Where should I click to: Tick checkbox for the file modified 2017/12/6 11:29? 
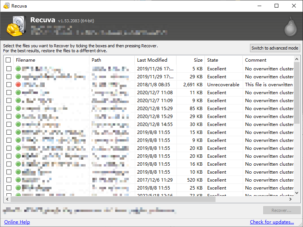click(8, 180)
